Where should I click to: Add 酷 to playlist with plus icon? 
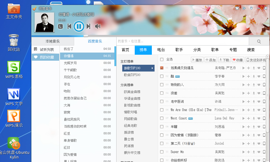249,76
